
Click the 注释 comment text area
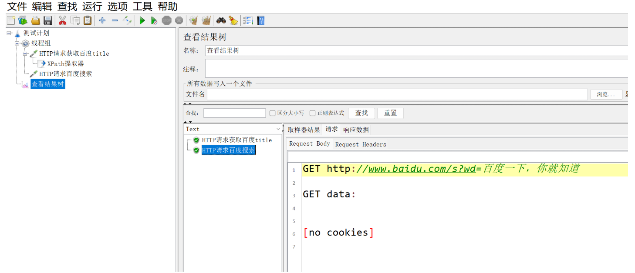tap(416, 68)
